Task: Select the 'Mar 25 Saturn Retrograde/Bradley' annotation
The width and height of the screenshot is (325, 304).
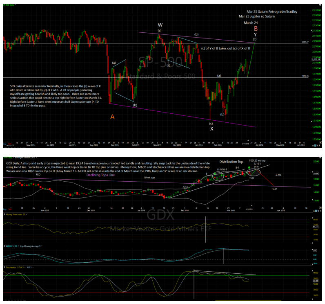Action: tap(272, 11)
